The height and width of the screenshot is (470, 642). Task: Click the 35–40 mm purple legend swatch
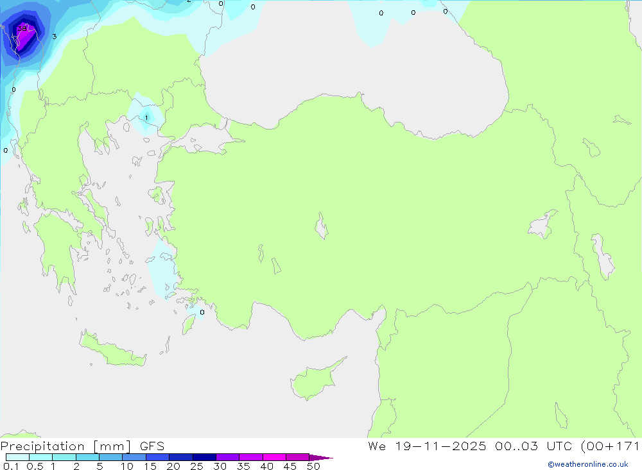tap(251, 457)
